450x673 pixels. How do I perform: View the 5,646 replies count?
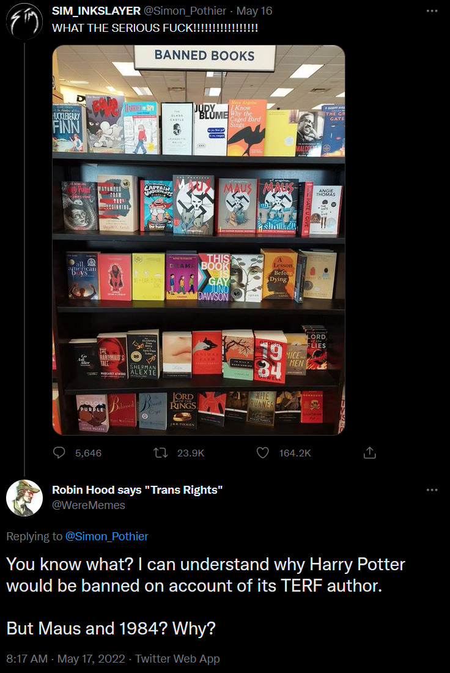point(89,453)
